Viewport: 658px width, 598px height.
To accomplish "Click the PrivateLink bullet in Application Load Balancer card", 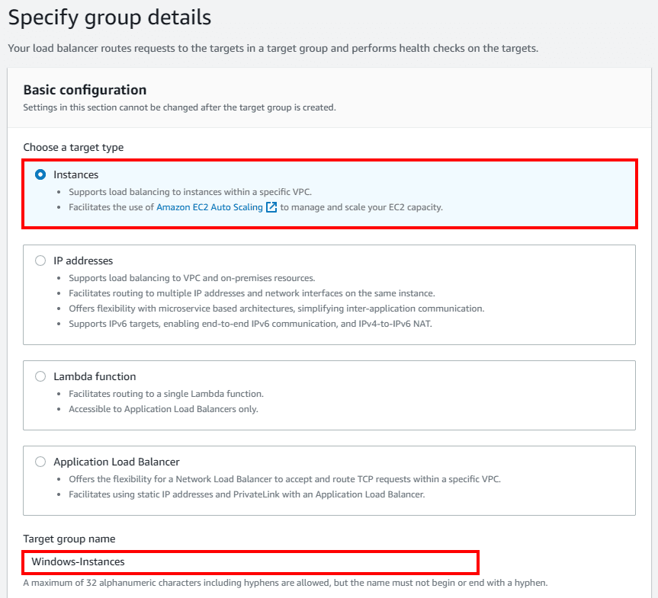I will click(x=246, y=494).
